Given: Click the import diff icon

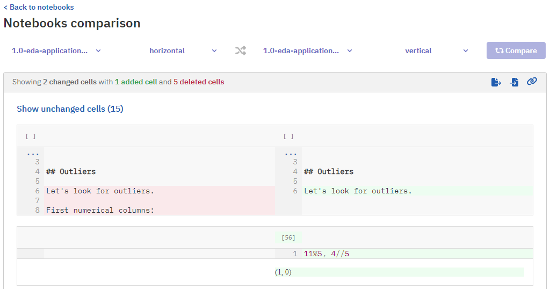Looking at the screenshot, I should pos(514,82).
